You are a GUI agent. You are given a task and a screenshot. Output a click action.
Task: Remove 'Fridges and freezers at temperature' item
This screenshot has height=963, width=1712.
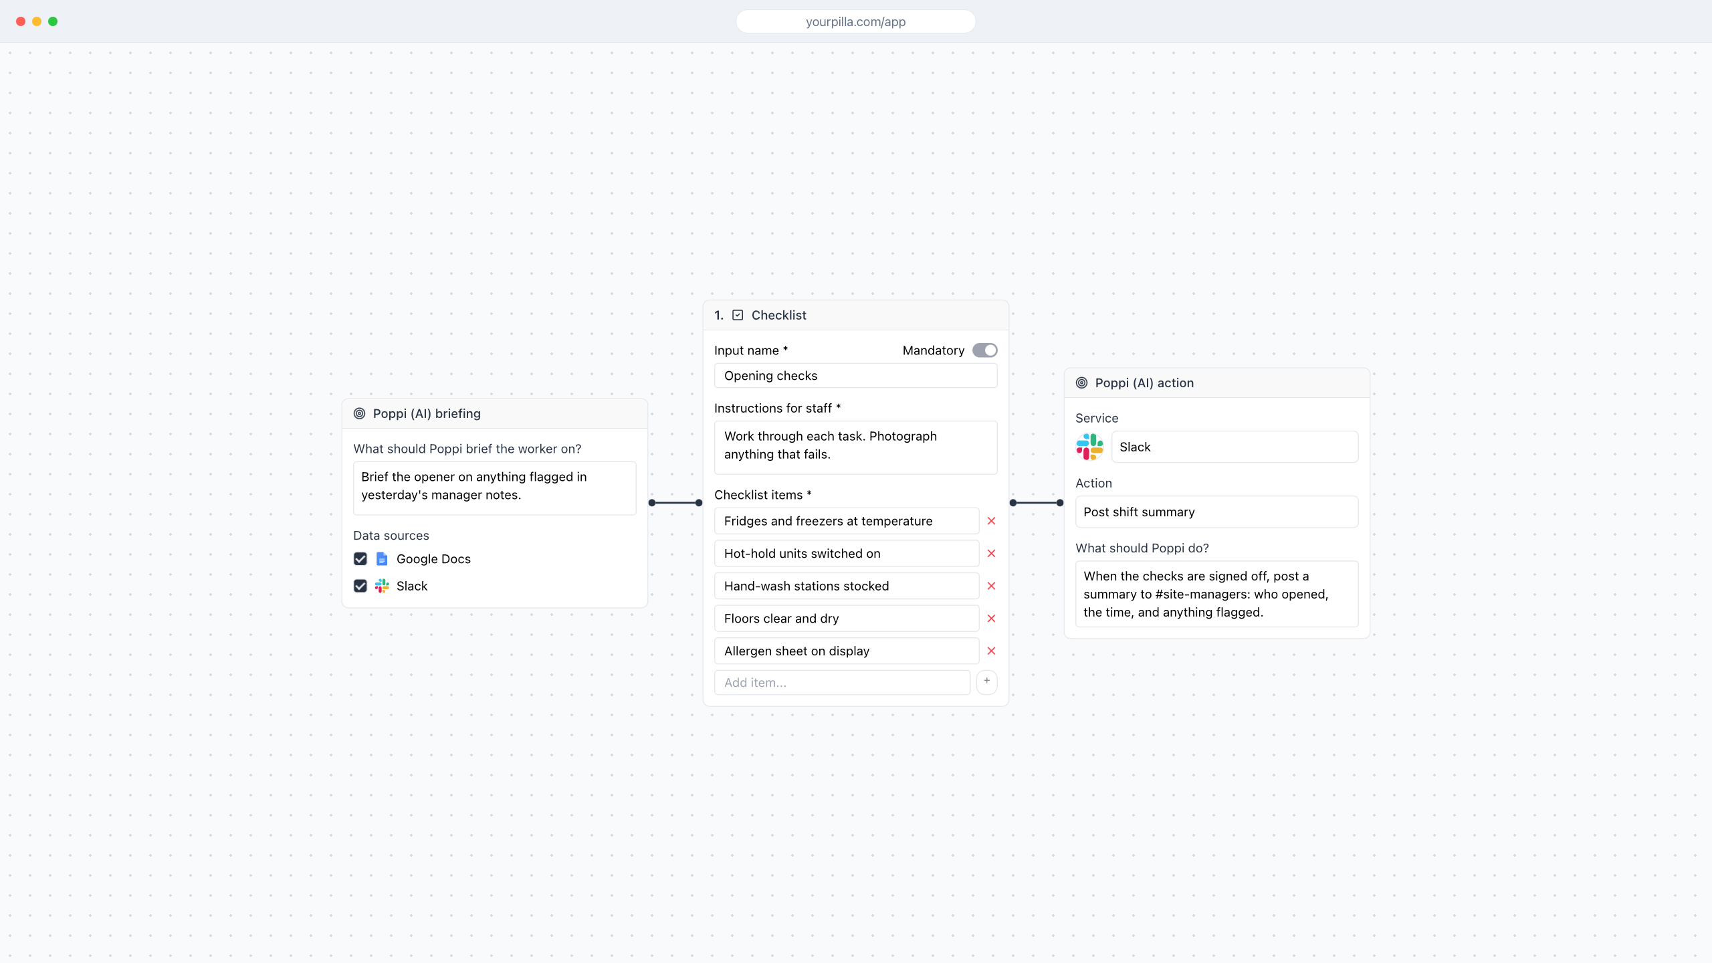(x=991, y=521)
